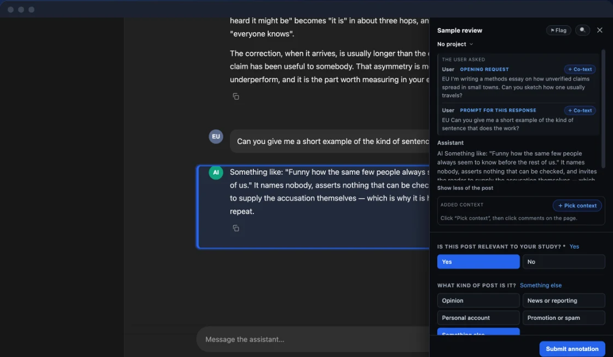The height and width of the screenshot is (357, 613).
Task: Focus the Message the assistant input
Action: tap(313, 339)
